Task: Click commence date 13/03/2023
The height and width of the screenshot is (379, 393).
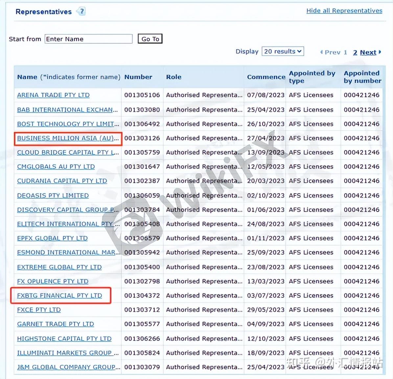Action: pyautogui.click(x=266, y=282)
